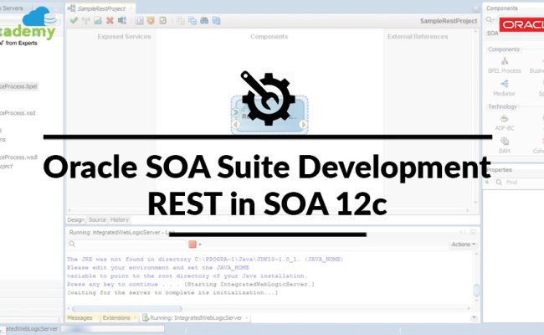Click the log search magnifier icon

point(72,244)
